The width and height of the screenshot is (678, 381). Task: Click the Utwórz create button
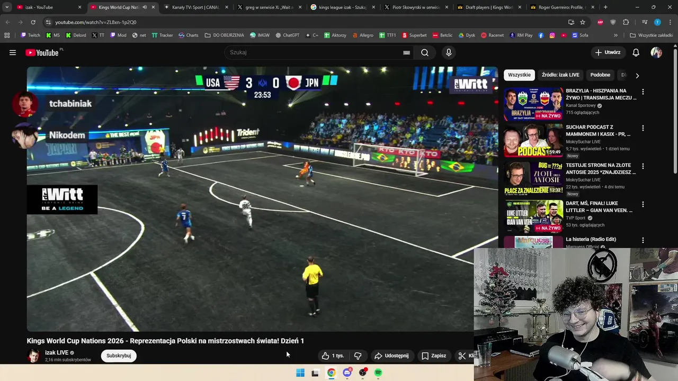click(608, 52)
